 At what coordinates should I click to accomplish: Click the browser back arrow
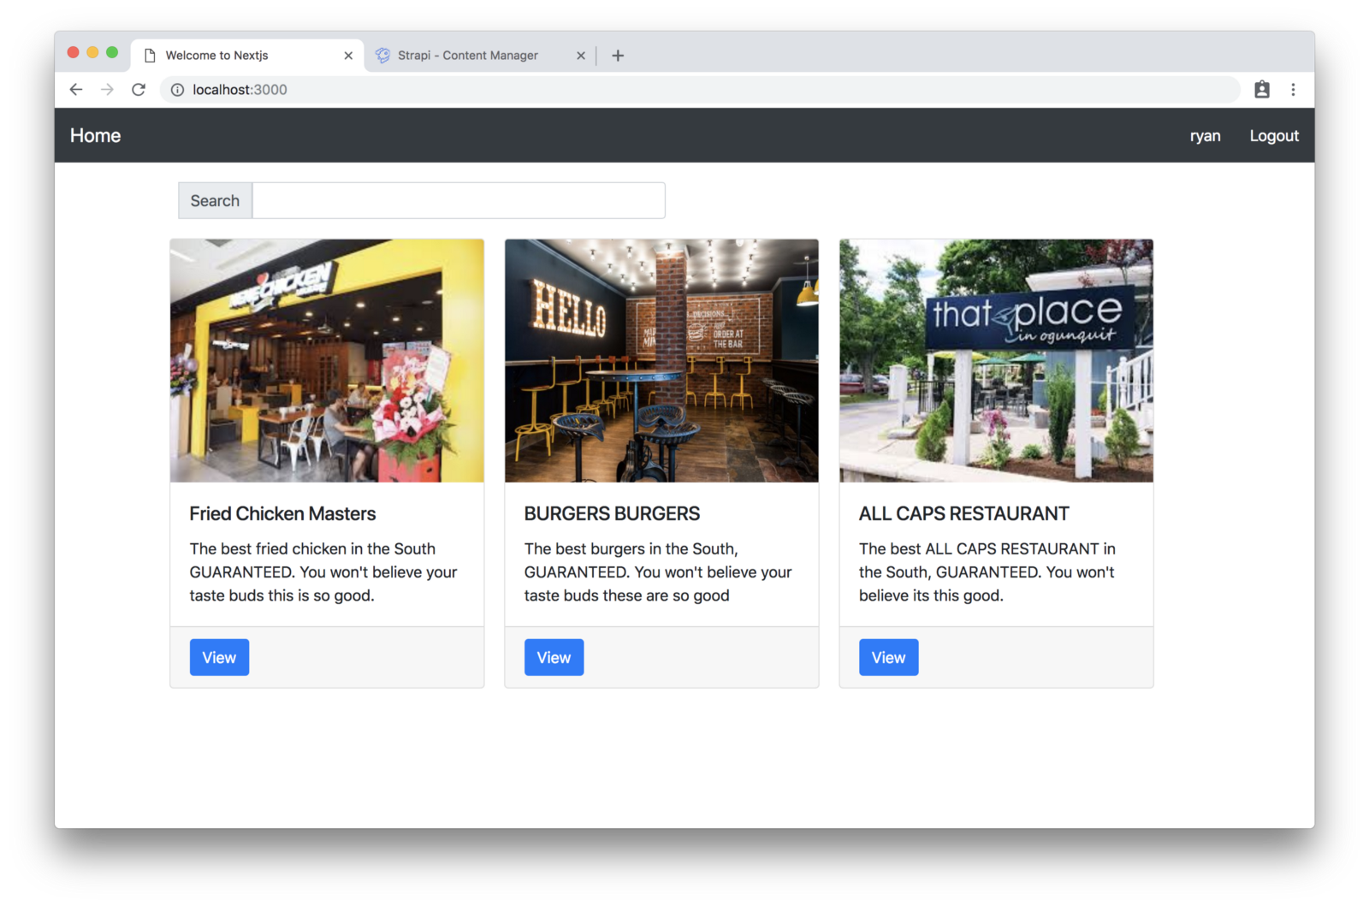click(76, 90)
